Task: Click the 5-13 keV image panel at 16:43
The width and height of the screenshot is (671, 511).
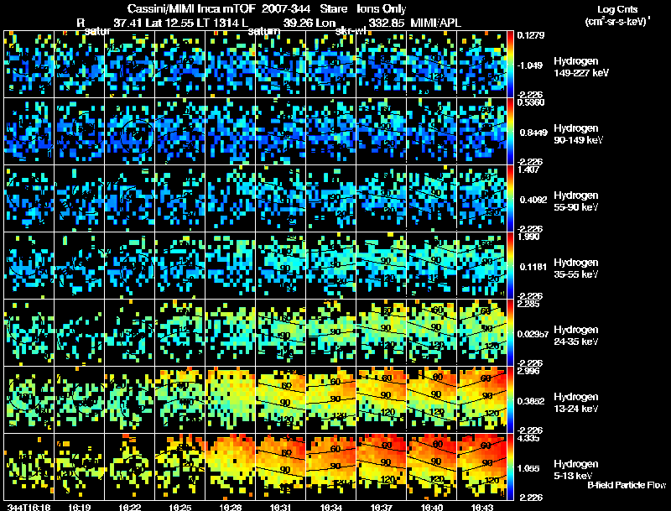Action: coord(481,467)
